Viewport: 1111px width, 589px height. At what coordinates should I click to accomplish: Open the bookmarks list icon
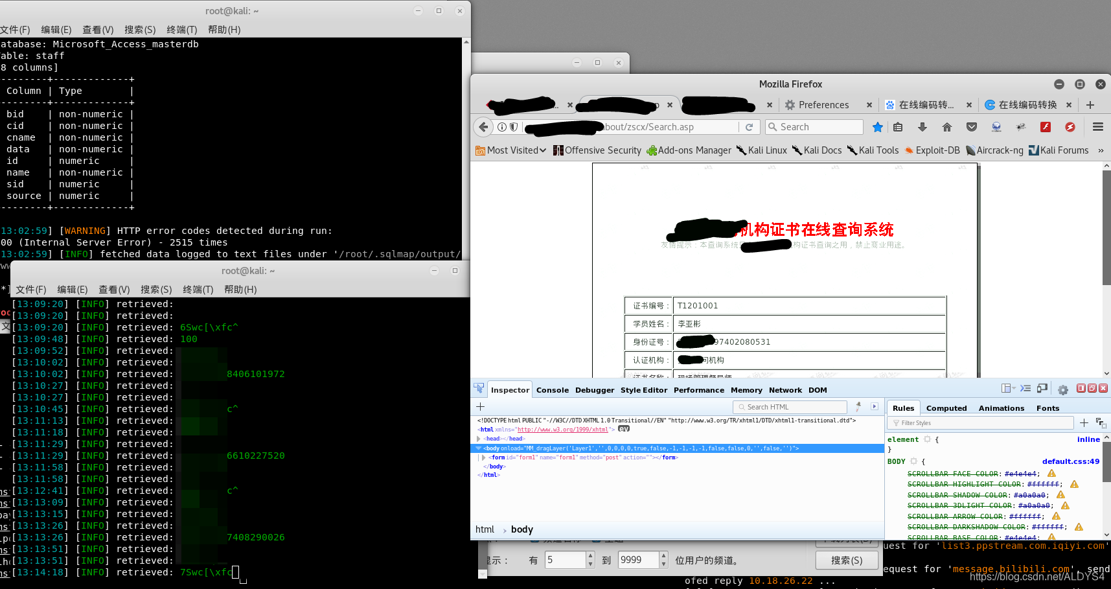point(898,127)
